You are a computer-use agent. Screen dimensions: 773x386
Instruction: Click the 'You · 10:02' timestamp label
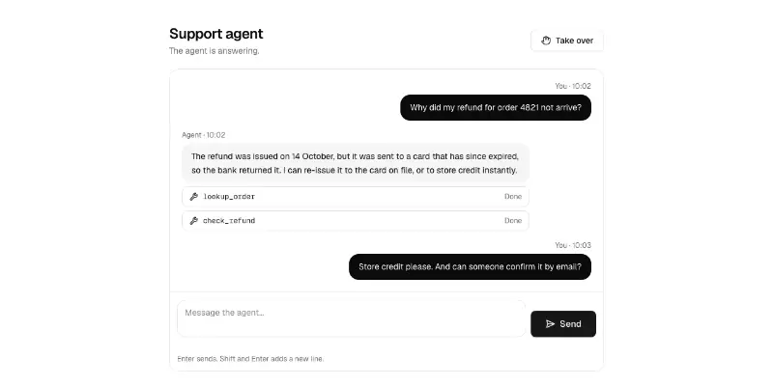(573, 86)
